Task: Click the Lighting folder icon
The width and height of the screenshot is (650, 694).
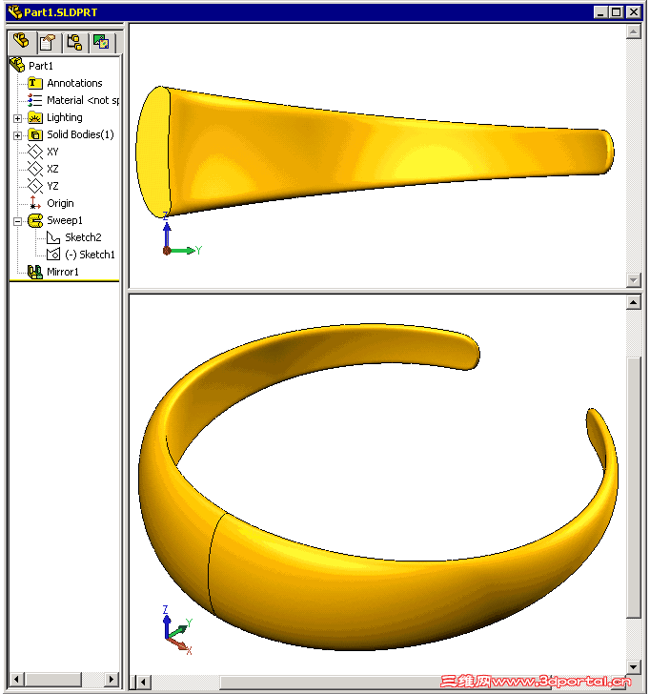Action: (35, 117)
